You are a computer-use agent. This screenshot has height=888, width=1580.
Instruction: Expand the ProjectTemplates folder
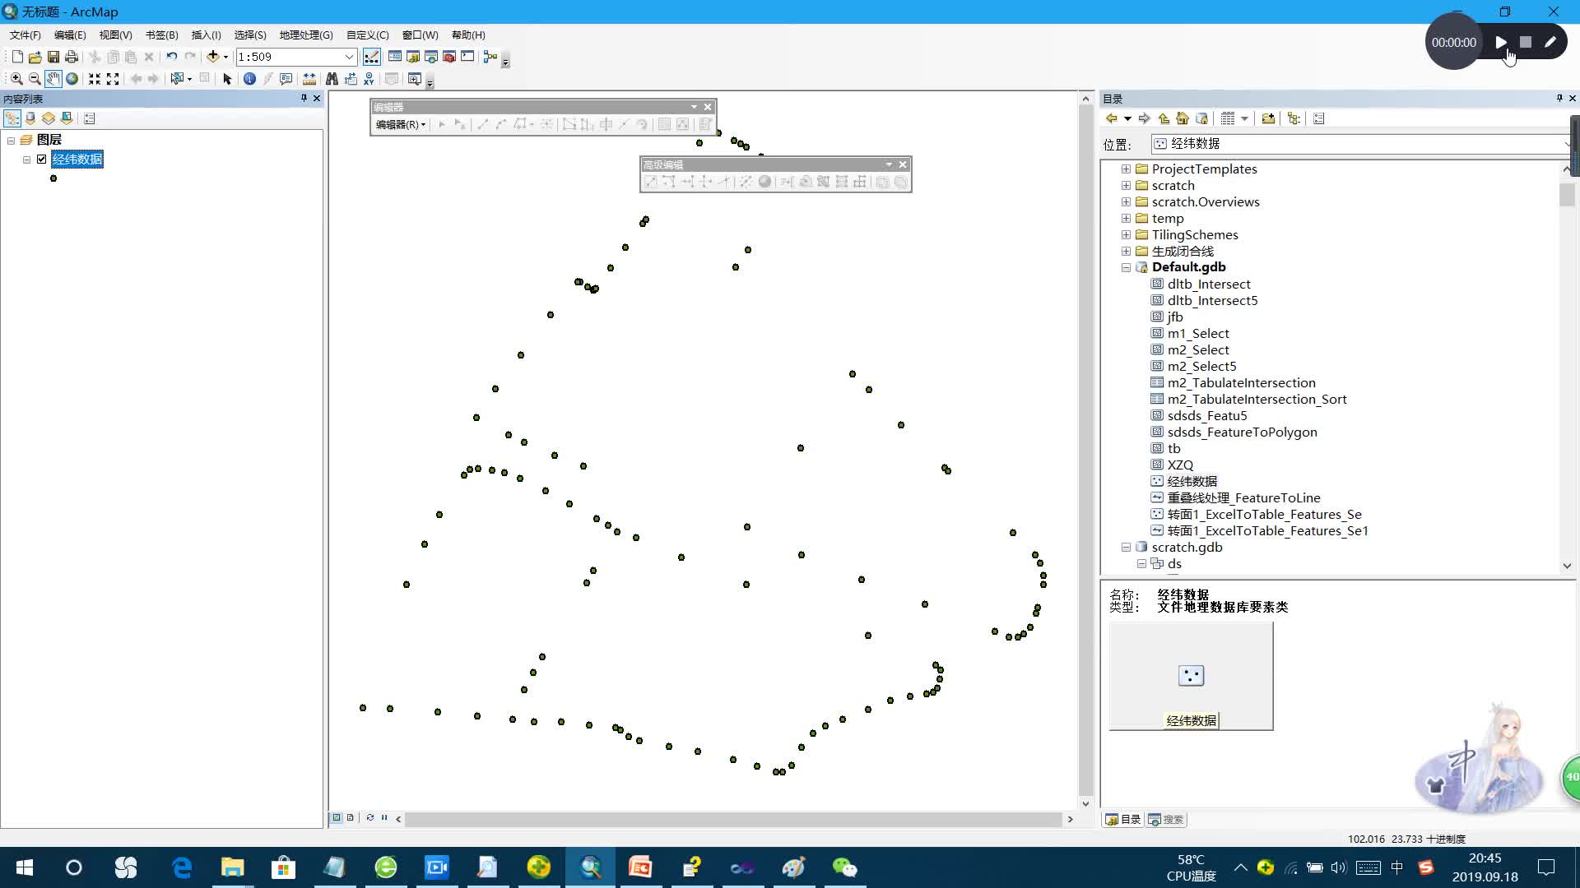click(x=1126, y=169)
